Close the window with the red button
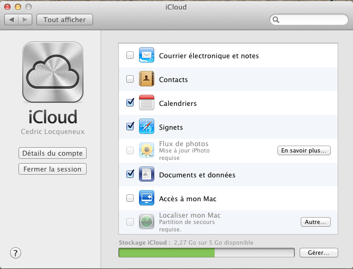 point(7,7)
